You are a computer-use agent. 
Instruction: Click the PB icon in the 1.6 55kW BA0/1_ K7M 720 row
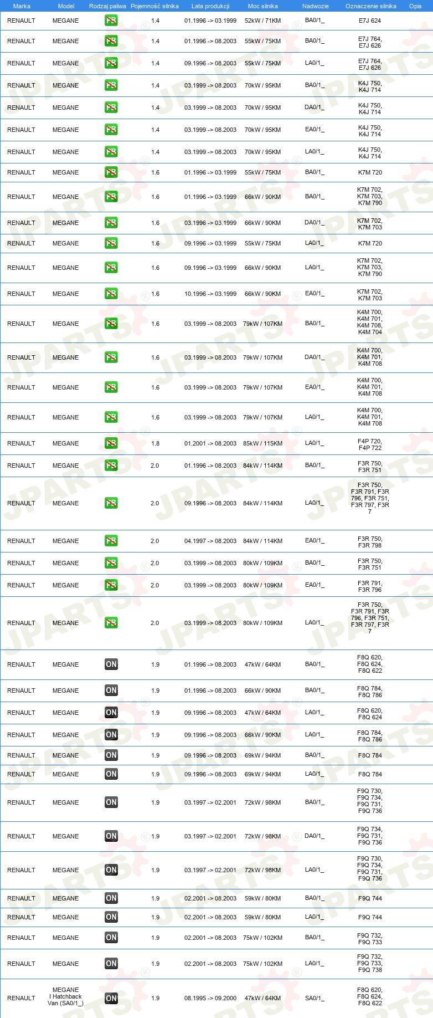click(x=111, y=172)
